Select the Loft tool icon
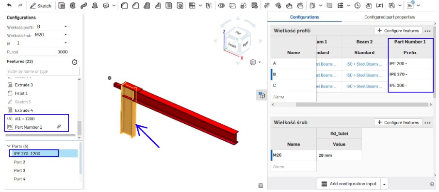The width and height of the screenshot is (439, 192). (x=95, y=6)
